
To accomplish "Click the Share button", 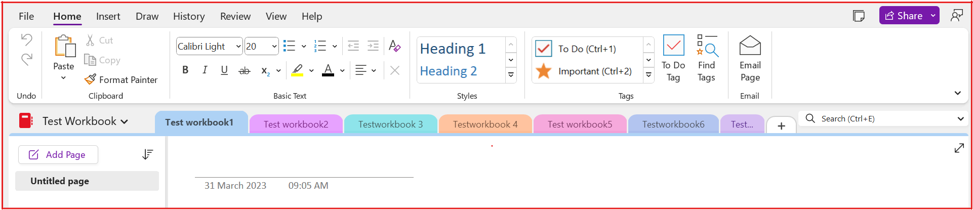I will [904, 16].
